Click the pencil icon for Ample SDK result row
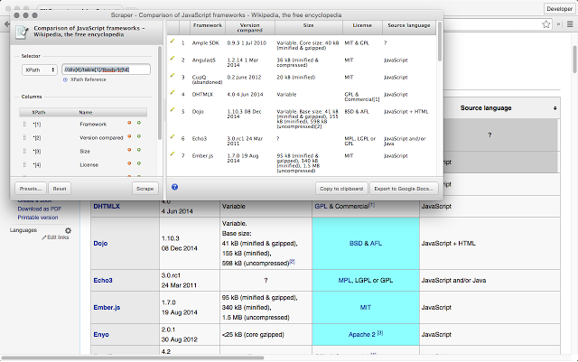Screen dimensions: 578x362 (x=172, y=42)
